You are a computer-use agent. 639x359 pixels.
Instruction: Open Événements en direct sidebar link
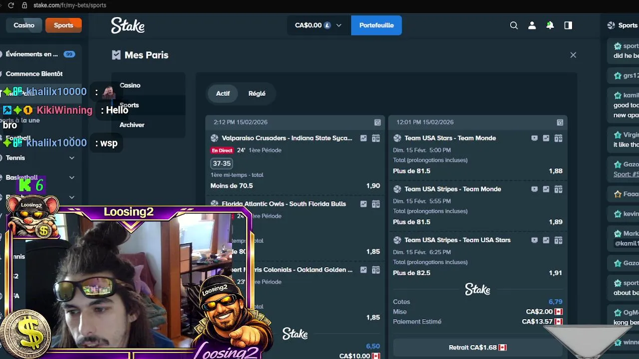coord(32,54)
